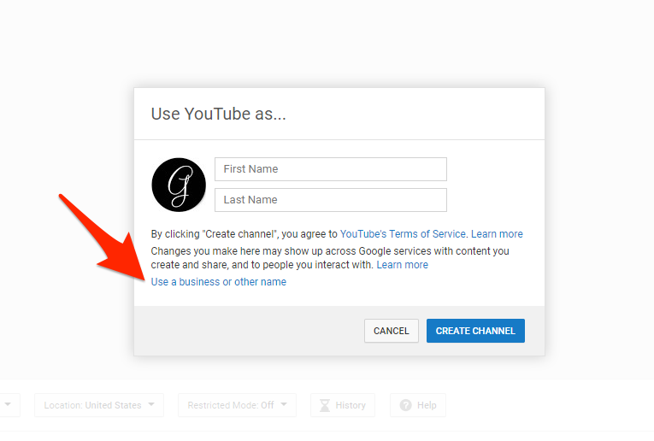Click the arrow on Location: United States

click(x=151, y=405)
